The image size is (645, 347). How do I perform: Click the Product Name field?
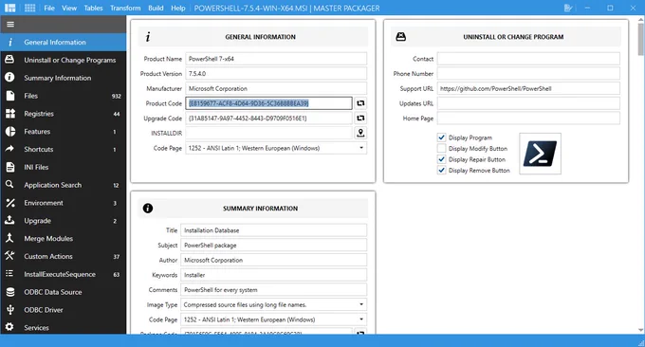click(x=276, y=59)
